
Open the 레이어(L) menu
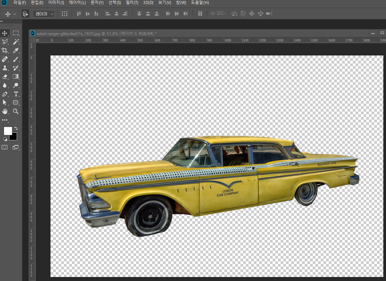tap(77, 3)
